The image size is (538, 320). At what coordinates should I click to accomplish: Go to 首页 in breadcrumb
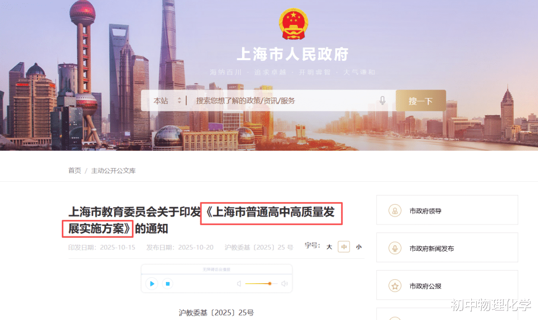pyautogui.click(x=74, y=171)
